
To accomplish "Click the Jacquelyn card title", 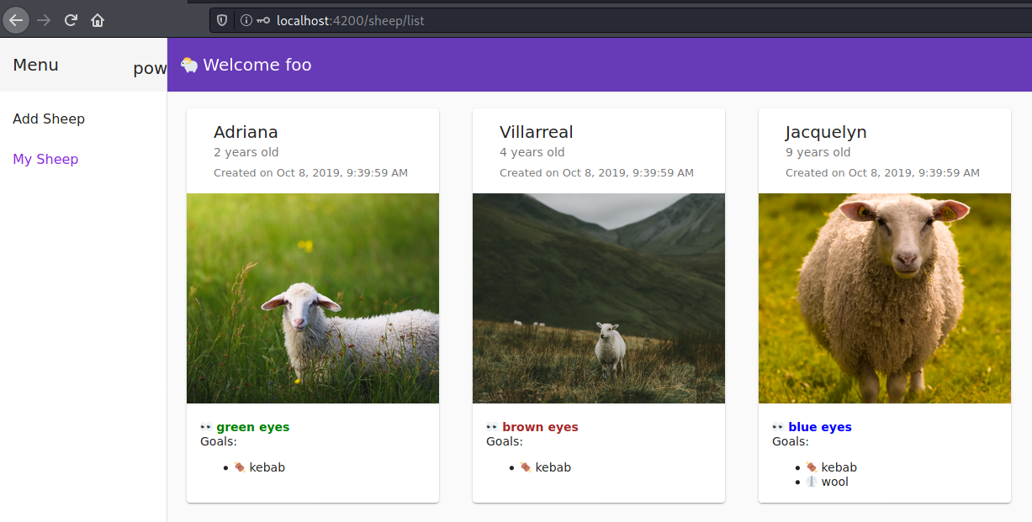I will coord(826,132).
